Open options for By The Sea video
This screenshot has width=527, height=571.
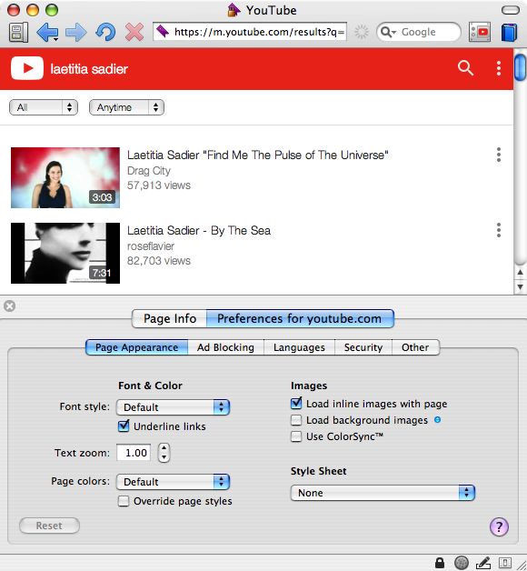499,230
